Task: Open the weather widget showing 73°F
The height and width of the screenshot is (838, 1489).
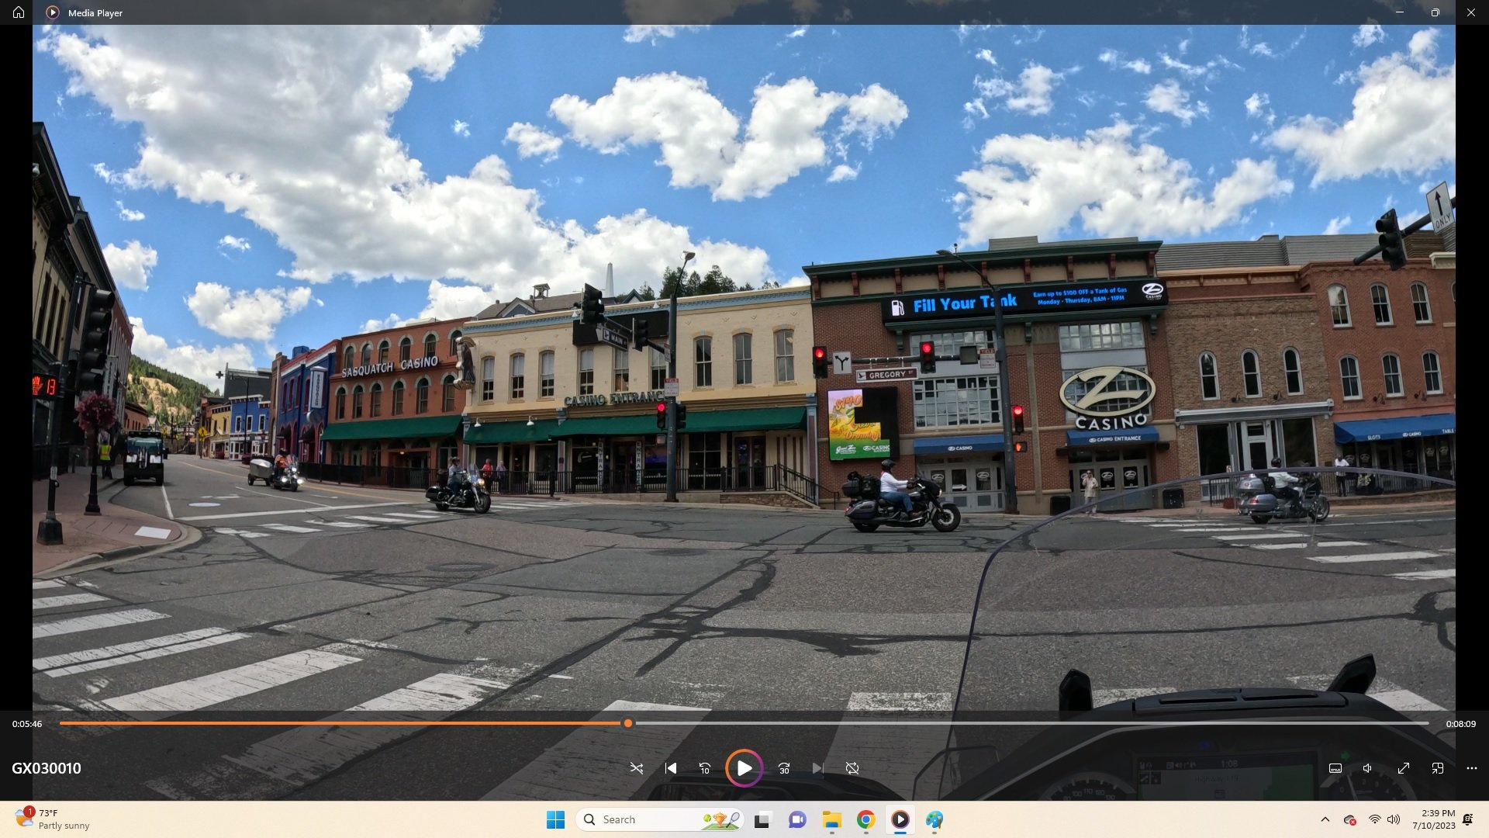Action: (53, 819)
